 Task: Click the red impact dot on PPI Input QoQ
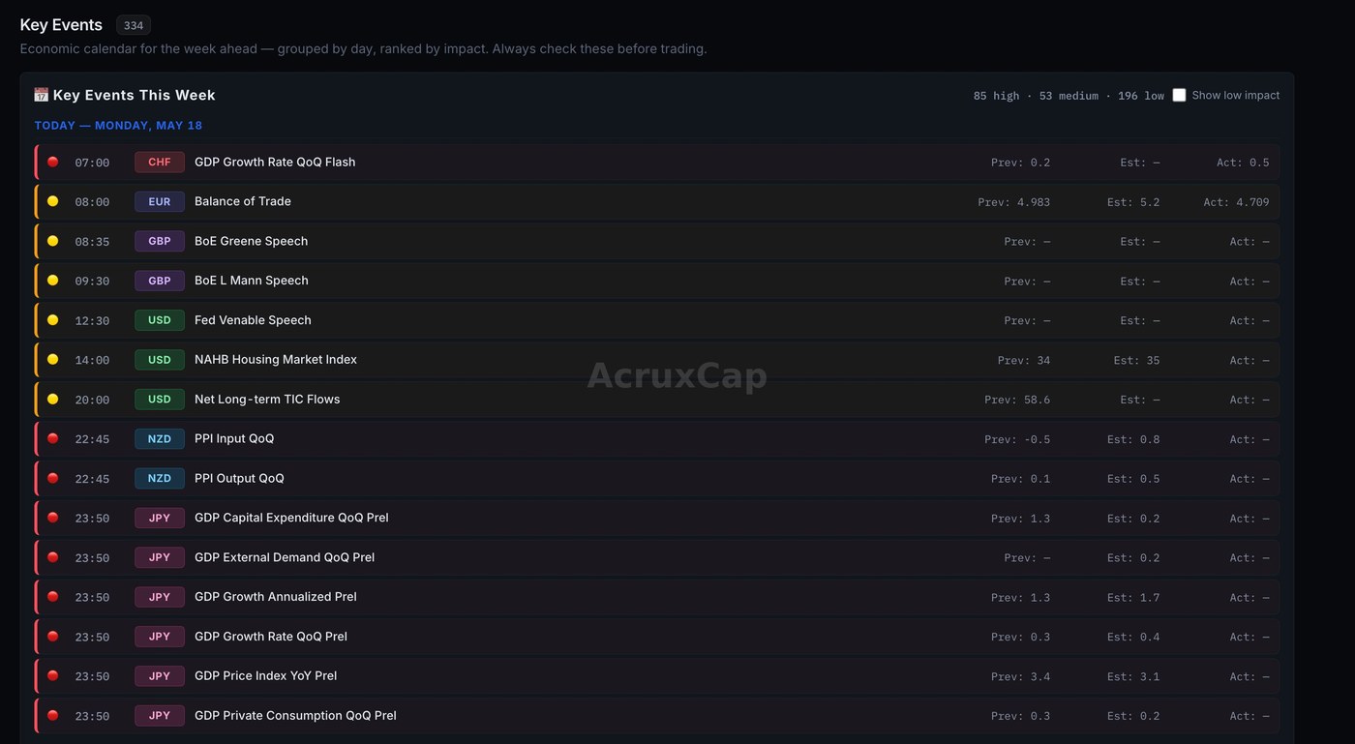[53, 438]
